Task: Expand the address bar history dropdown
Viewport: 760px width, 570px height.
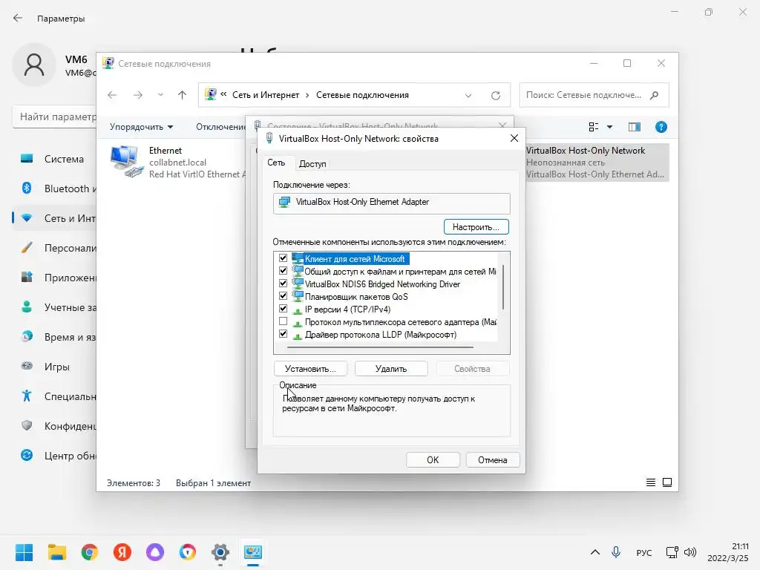Action: click(x=468, y=96)
